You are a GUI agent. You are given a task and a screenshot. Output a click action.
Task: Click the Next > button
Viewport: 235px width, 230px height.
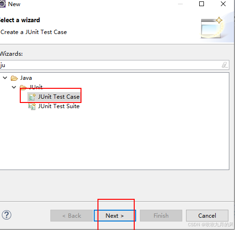(115, 215)
